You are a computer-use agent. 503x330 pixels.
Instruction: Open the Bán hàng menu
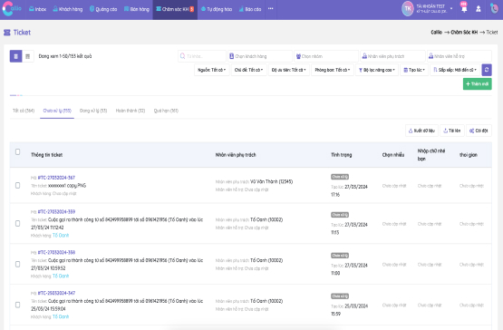137,9
